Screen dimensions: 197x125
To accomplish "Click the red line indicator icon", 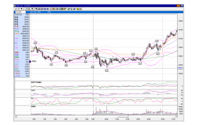I will tap(51, 9).
